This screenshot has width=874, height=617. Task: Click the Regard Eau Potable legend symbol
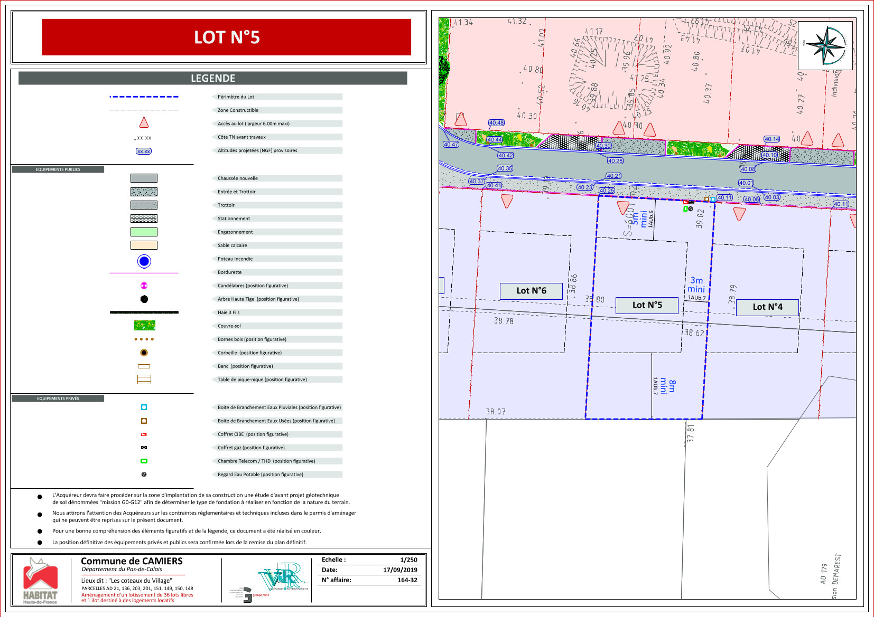(x=144, y=474)
